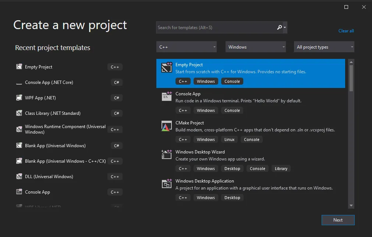
Task: Click the Windows Desktop Wizard icon
Action: point(167,155)
